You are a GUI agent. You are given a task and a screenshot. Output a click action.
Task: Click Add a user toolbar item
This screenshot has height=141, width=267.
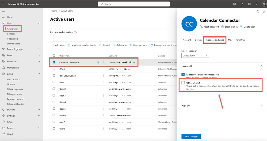click(x=58, y=45)
